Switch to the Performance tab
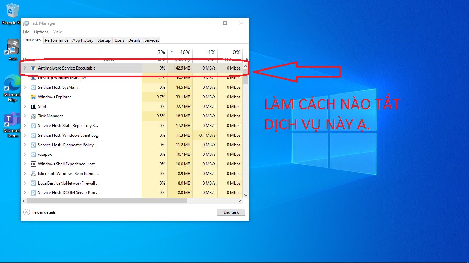Viewport: 469px width, 263px height. (56, 40)
